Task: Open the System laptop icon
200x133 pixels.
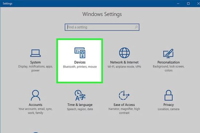Action: 36,53
